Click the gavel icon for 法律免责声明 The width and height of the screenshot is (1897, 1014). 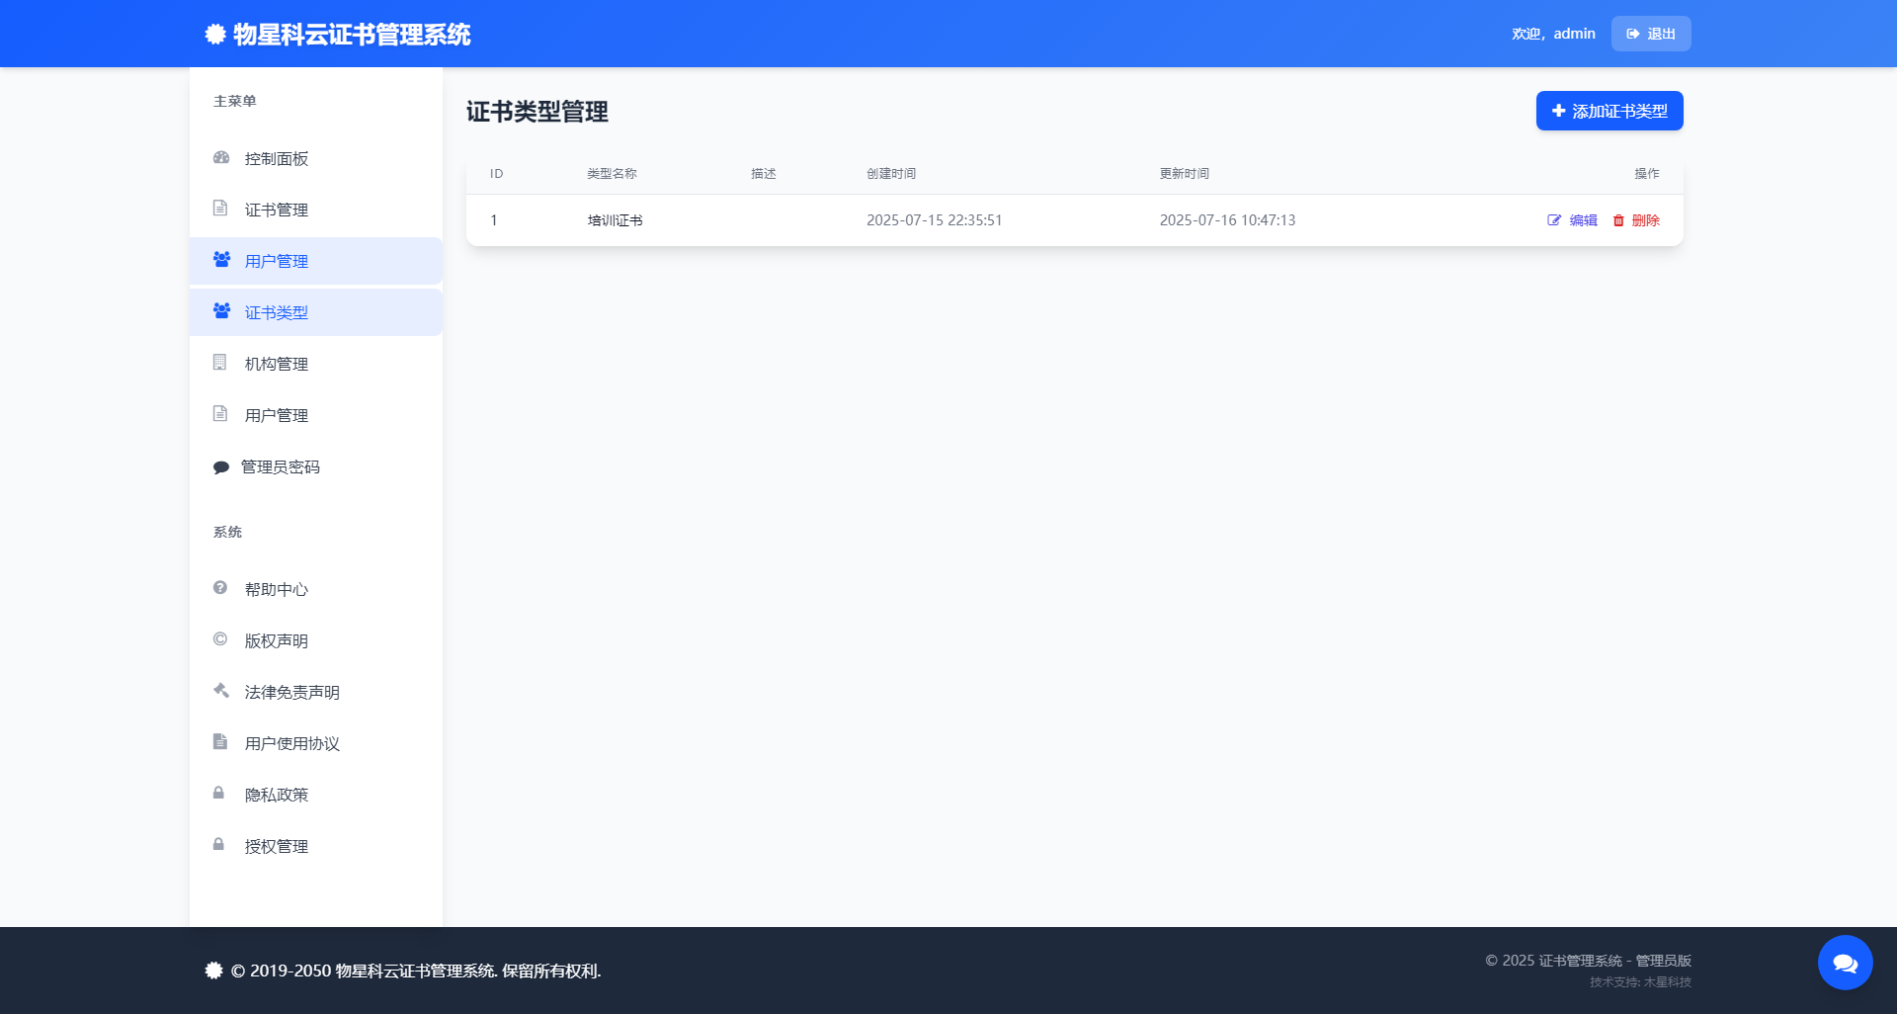221,691
